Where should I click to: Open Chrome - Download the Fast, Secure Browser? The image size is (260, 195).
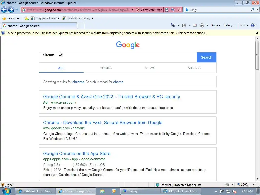103,123
